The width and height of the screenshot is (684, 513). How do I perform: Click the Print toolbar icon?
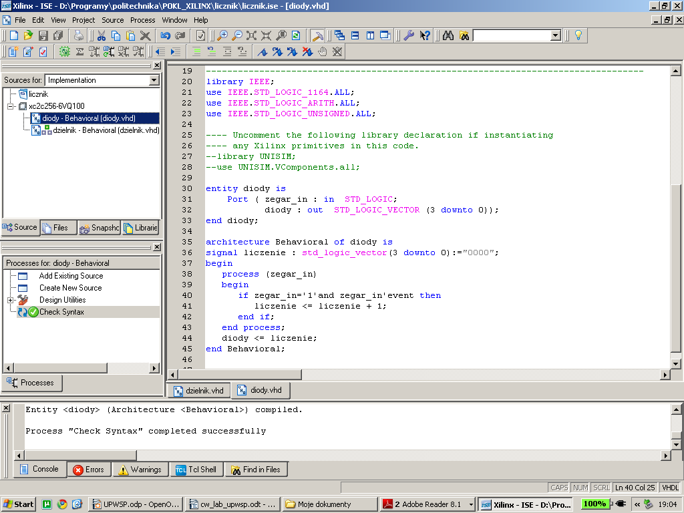pyautogui.click(x=79, y=35)
